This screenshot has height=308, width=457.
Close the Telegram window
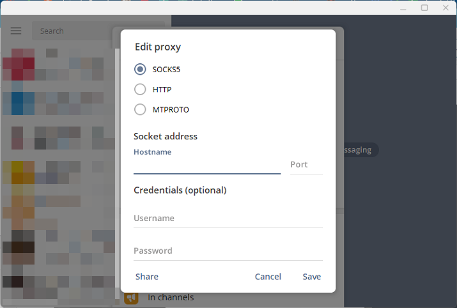pyautogui.click(x=445, y=8)
